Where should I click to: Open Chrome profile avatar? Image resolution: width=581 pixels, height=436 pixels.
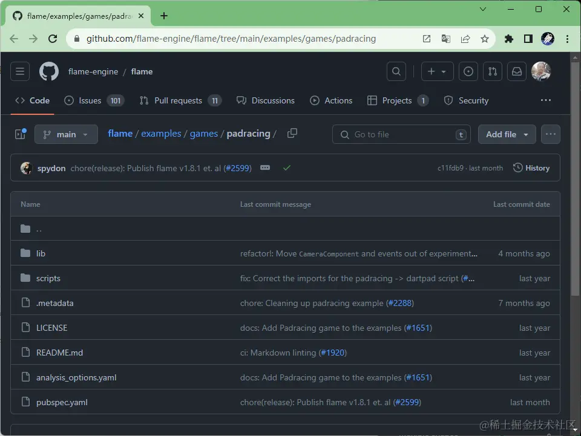click(548, 39)
